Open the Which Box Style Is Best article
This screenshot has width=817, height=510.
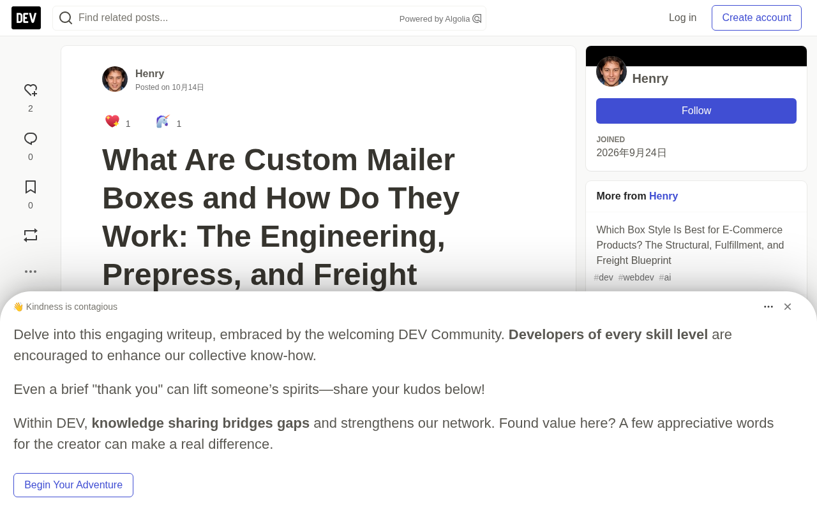point(691,245)
